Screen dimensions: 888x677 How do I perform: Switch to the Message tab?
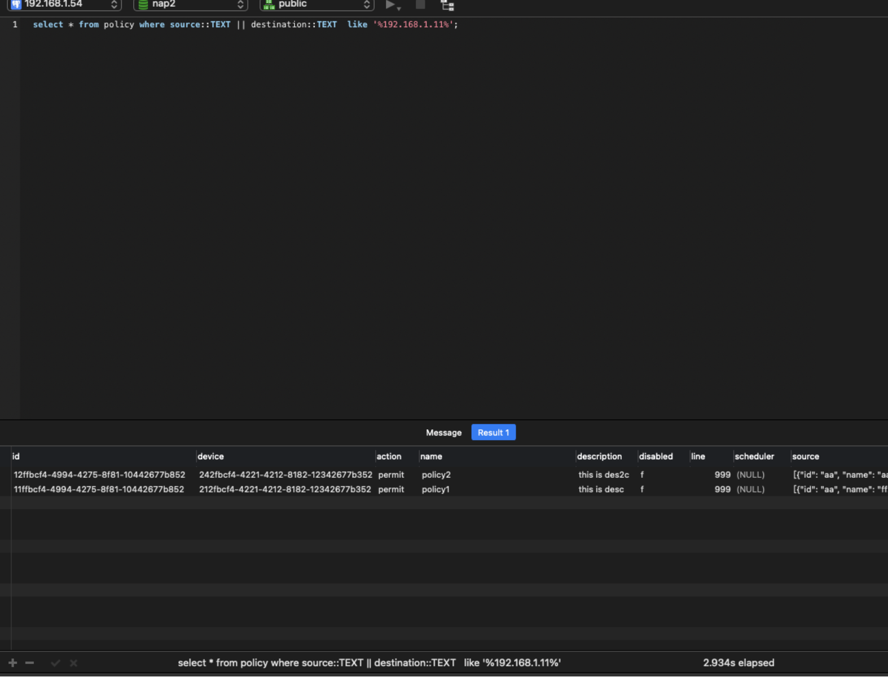click(x=443, y=433)
